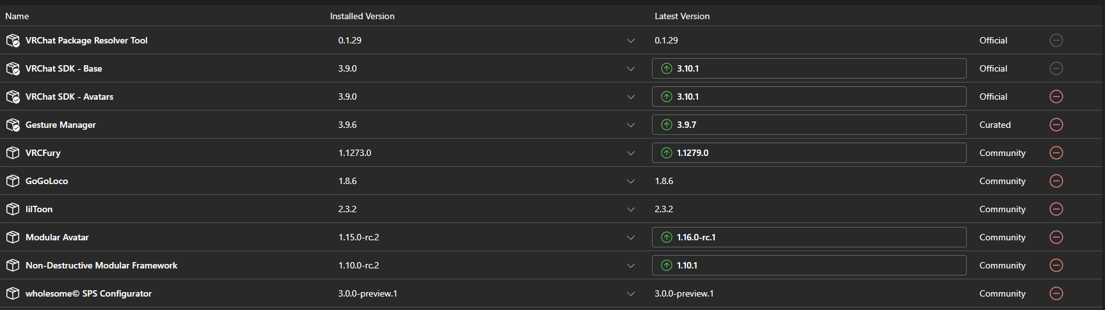
Task: Click the Non-Destructive Modular Framework package icon
Action: click(13, 265)
